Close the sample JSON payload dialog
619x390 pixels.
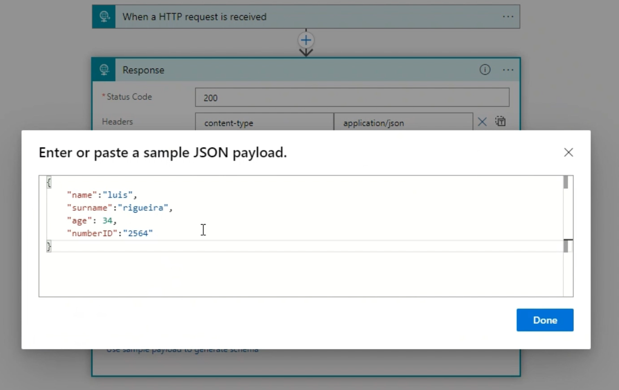pyautogui.click(x=568, y=152)
